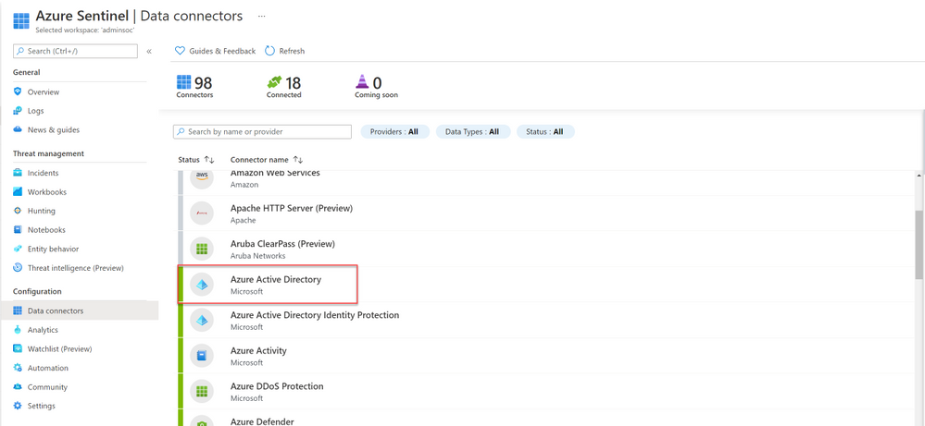Open the Status : All filter
Viewport: 925px width, 426px height.
545,132
